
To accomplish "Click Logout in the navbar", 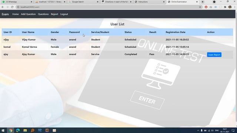I will tap(64, 14).
